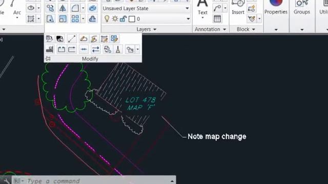Open the Ellipse dropdown arrow
The image size is (328, 184).
[38, 8]
